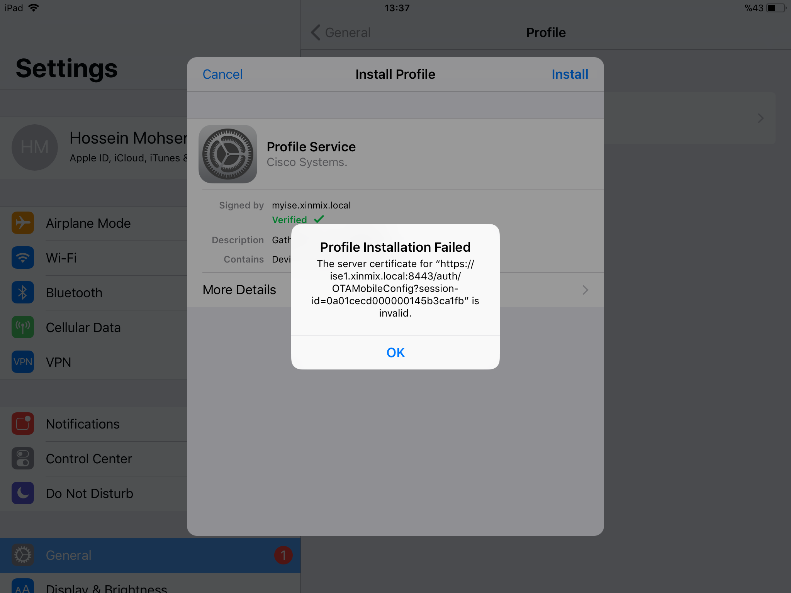Expand More Details chevron
Viewport: 791px width, 593px height.
[x=586, y=290]
